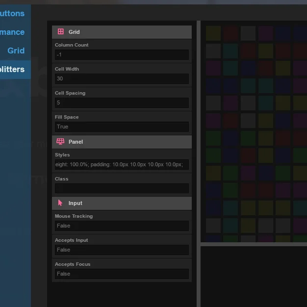The width and height of the screenshot is (307, 307).
Task: Toggle the Accepts Focus False value
Action: click(122, 274)
